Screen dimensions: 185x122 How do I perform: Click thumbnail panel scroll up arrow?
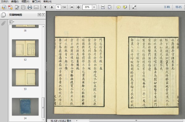pyautogui.click(x=43, y=27)
